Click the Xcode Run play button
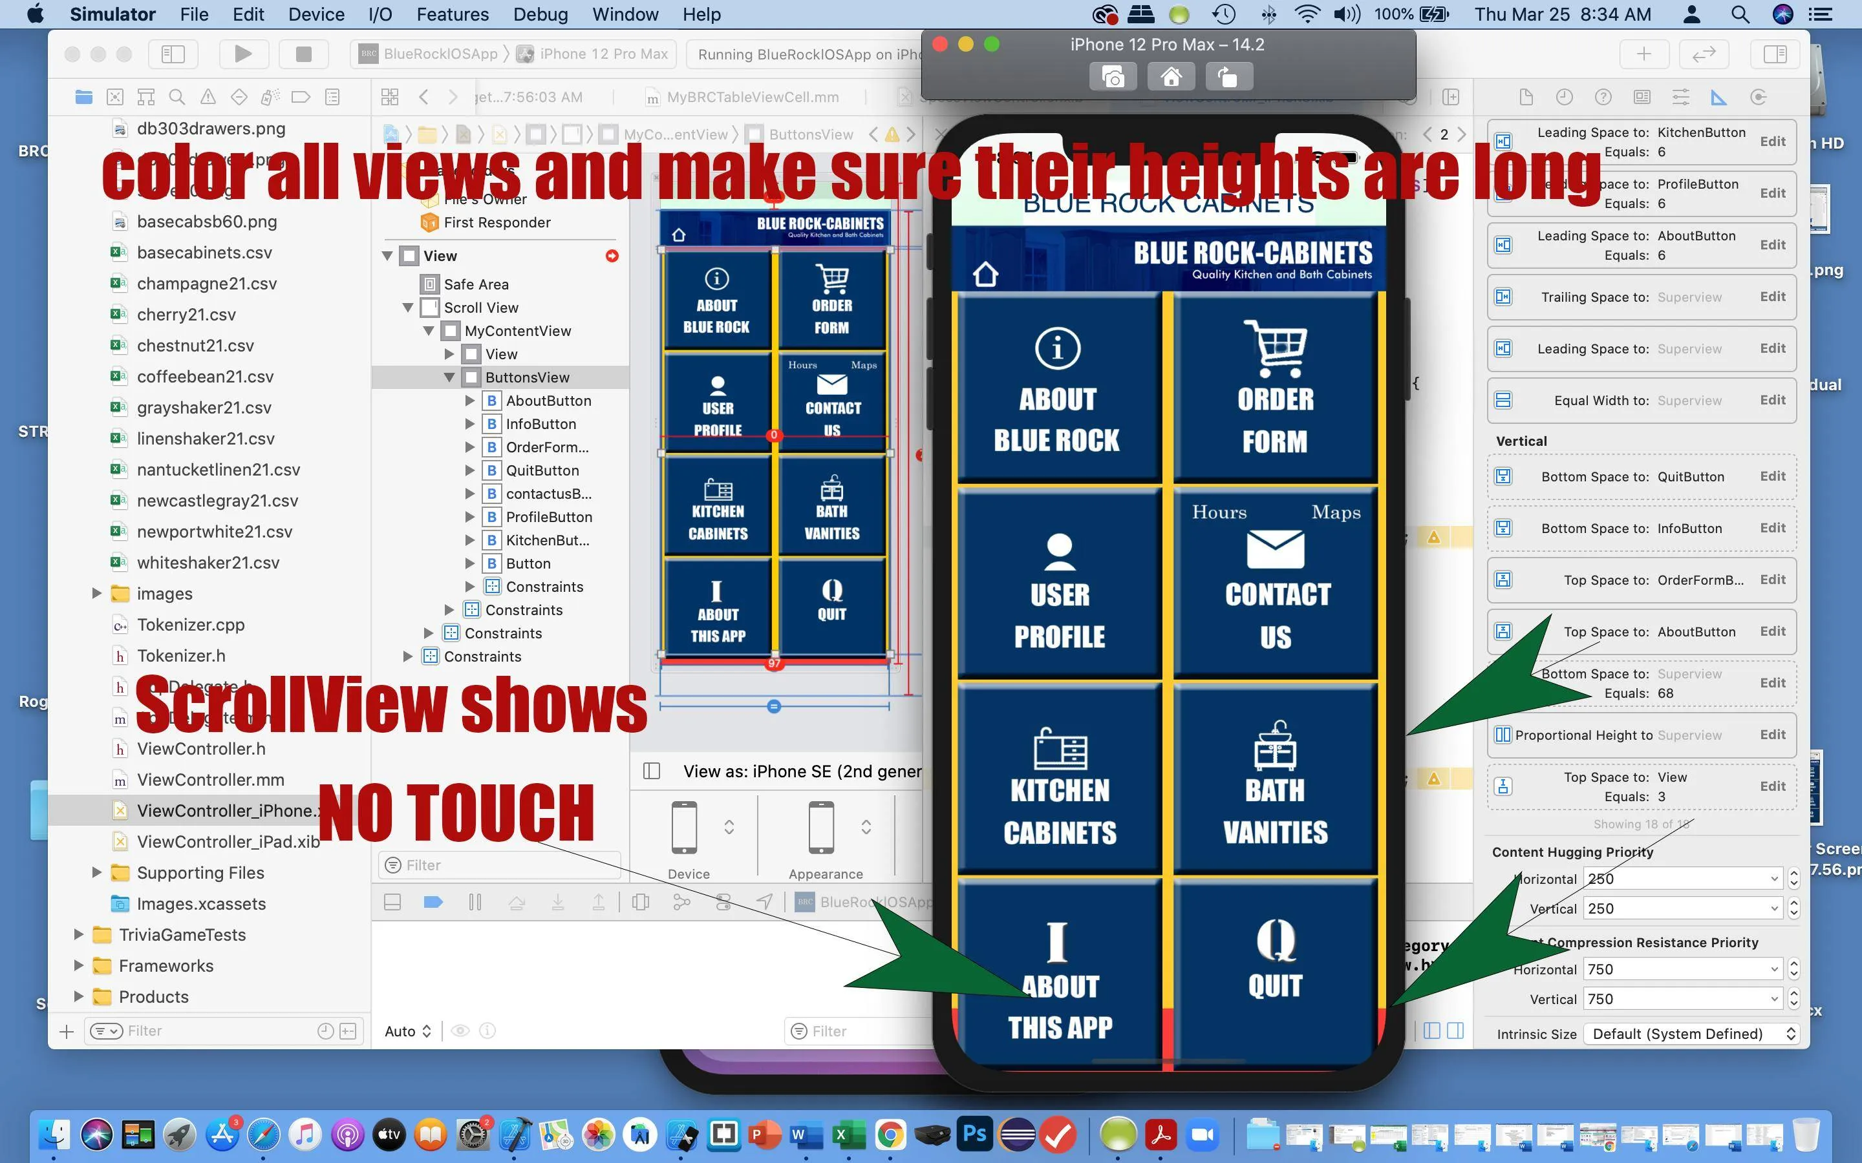Viewport: 1862px width, 1163px height. (x=242, y=54)
